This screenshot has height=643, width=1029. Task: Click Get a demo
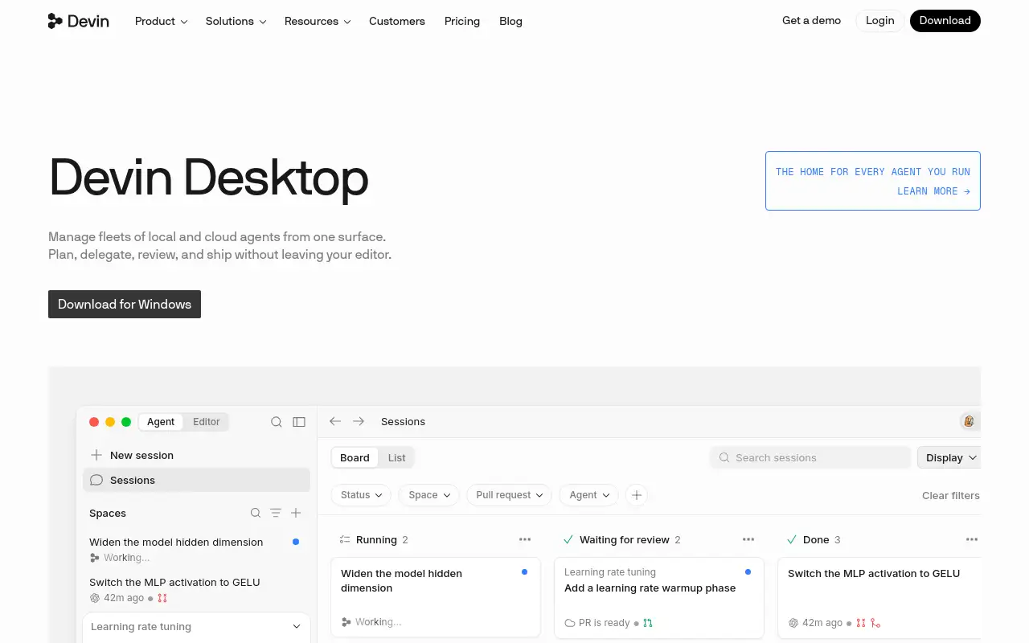click(811, 21)
